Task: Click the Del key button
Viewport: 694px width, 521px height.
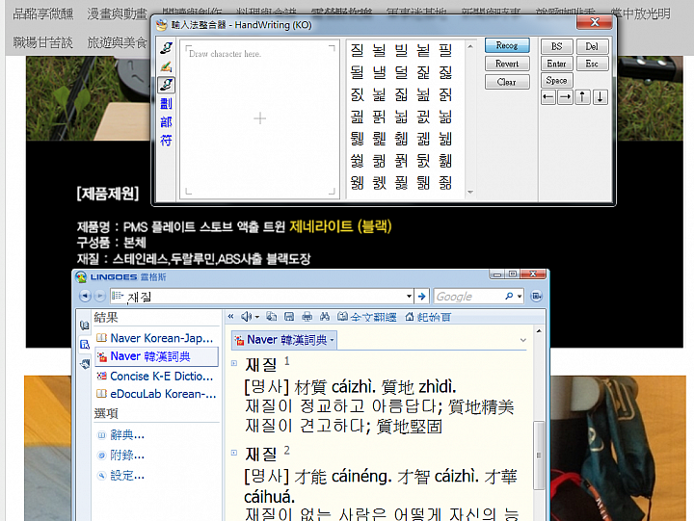Action: pos(592,46)
